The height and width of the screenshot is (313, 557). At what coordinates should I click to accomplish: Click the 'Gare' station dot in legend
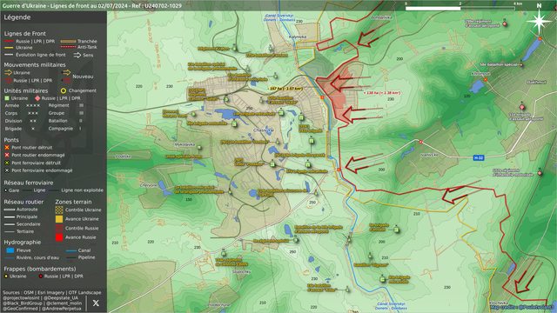[x=6, y=190]
